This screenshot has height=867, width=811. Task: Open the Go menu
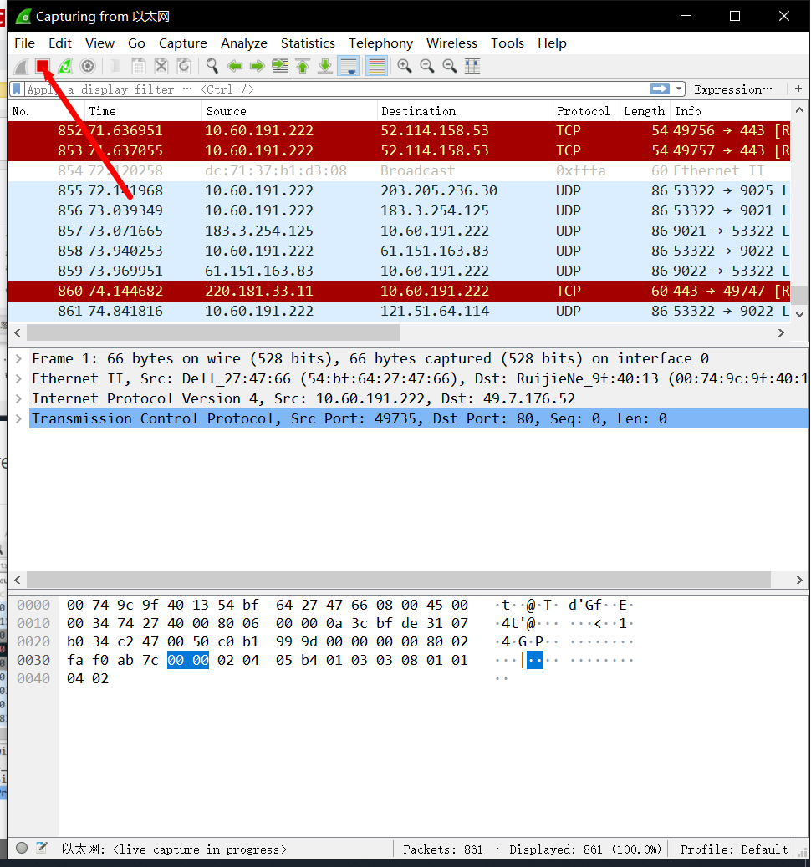[136, 43]
